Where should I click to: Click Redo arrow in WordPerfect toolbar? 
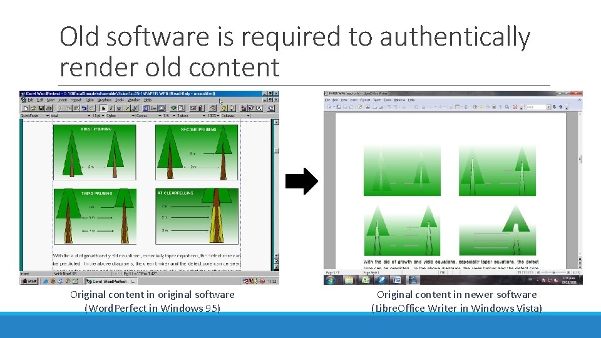[x=92, y=108]
